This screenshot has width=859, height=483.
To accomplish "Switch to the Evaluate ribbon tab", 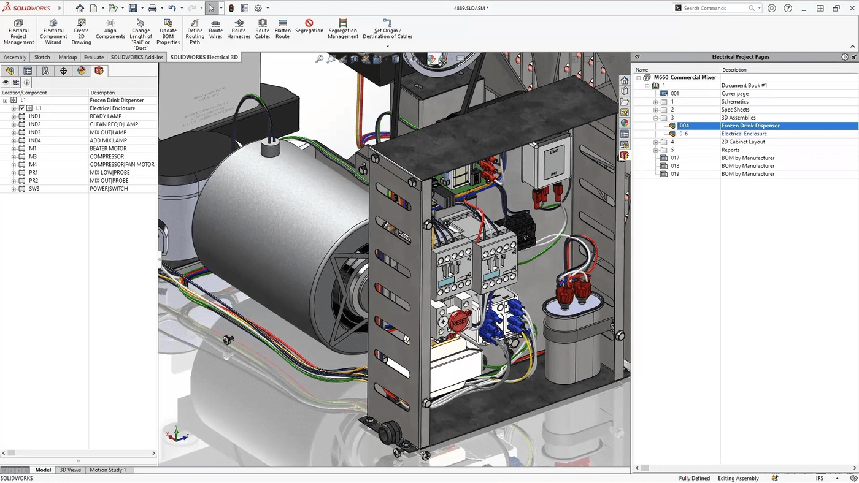I will tap(93, 57).
